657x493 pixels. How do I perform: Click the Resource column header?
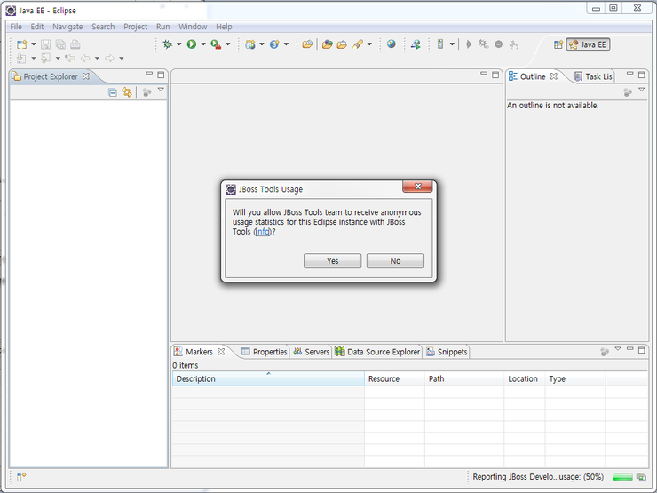click(394, 378)
